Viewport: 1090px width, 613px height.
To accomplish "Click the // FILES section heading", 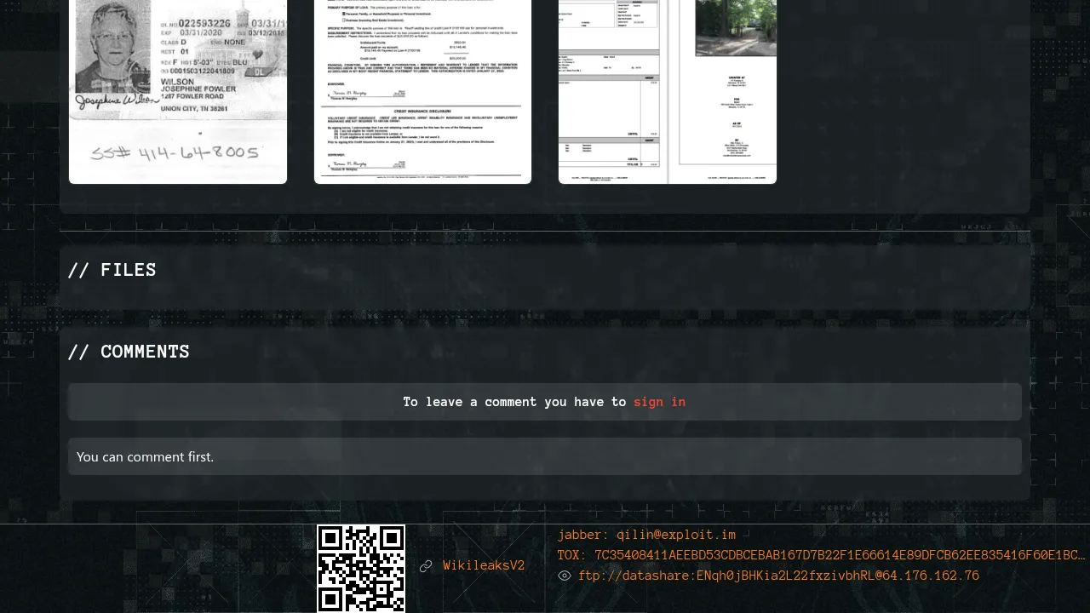I will coord(112,270).
